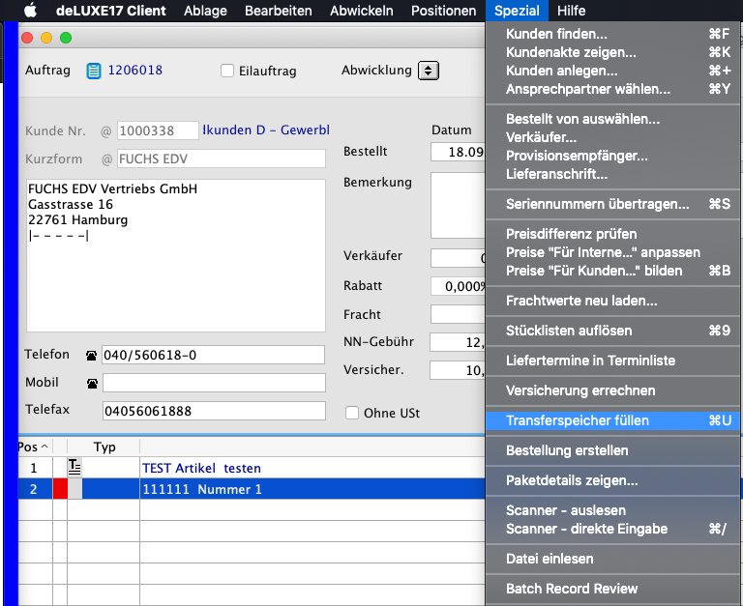Click the @ symbol next to Kunde Nr.
The height and width of the screenshot is (606, 743).
pyautogui.click(x=106, y=130)
